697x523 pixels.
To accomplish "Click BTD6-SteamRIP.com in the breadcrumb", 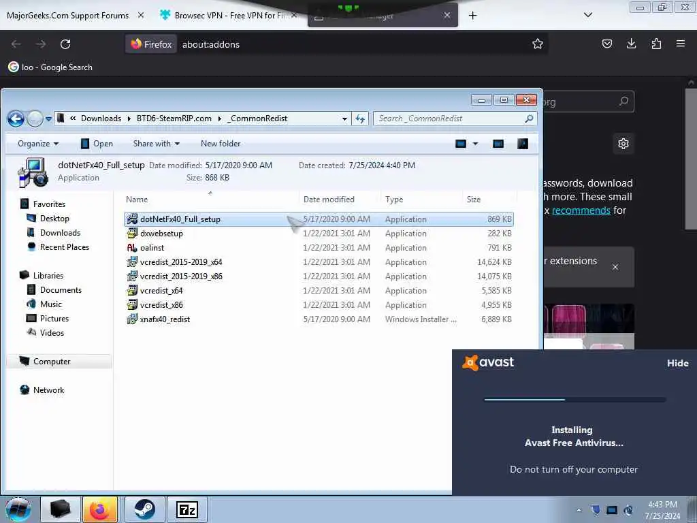I will point(174,118).
